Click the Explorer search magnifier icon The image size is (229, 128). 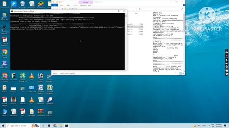click(x=182, y=9)
